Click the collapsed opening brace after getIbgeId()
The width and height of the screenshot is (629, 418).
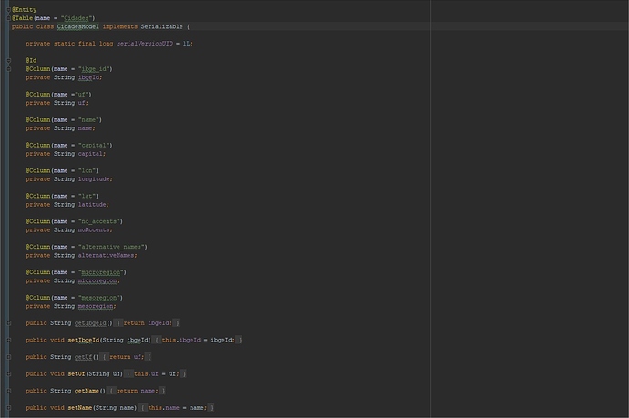coord(119,323)
